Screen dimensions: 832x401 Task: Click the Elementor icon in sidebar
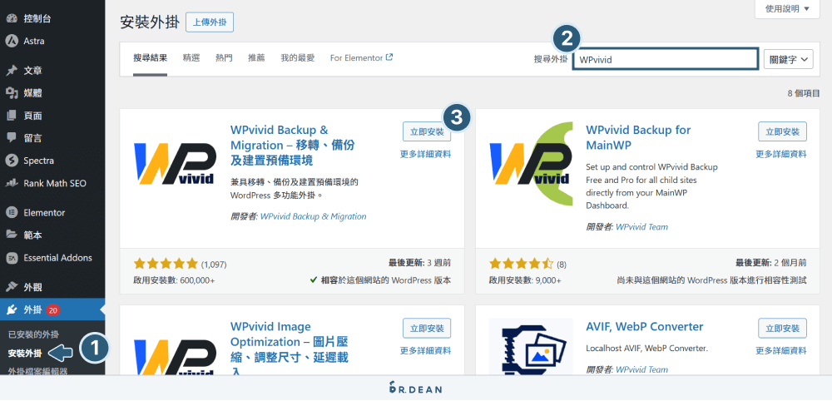tap(11, 213)
